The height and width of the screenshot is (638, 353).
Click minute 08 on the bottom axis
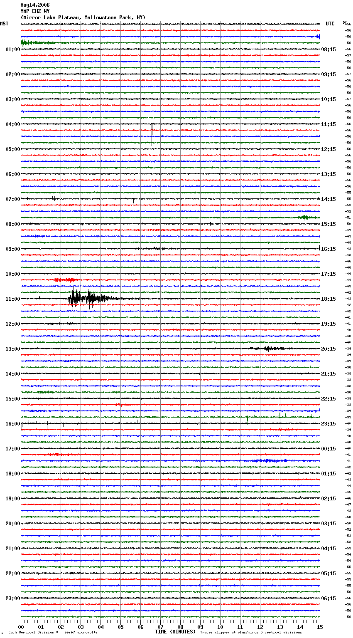(x=180, y=627)
